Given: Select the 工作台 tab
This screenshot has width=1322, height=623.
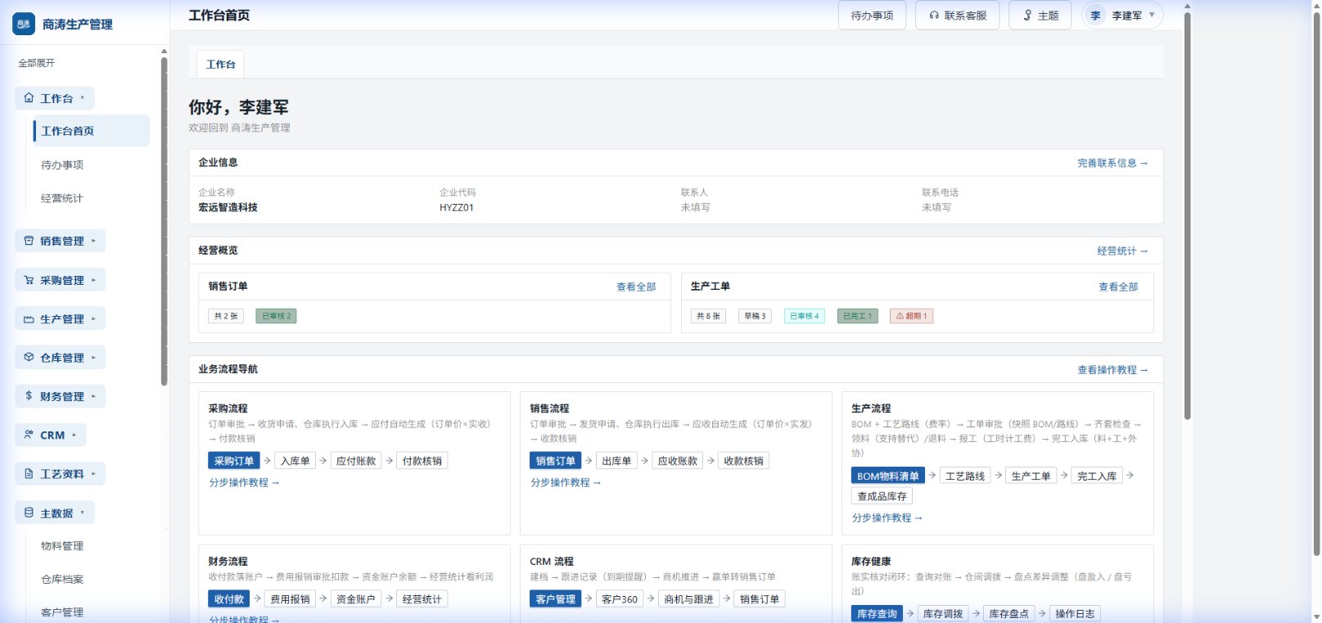Looking at the screenshot, I should point(221,64).
